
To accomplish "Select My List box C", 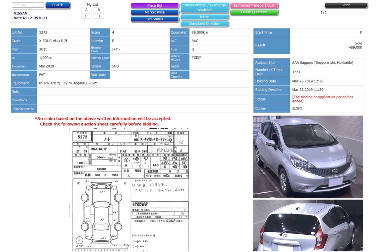I will click(86, 16).
